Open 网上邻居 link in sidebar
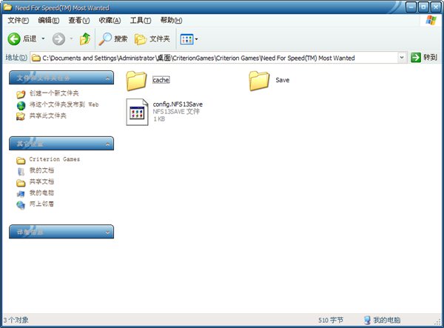 41,204
